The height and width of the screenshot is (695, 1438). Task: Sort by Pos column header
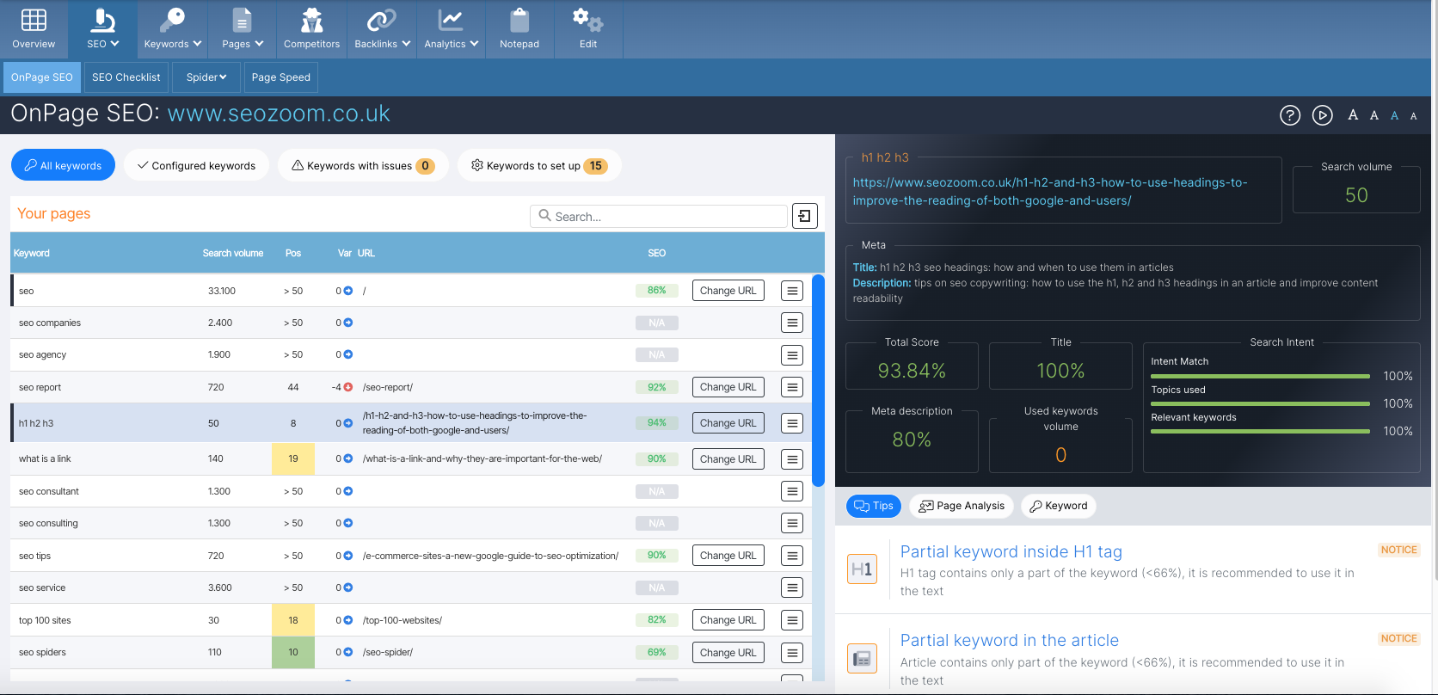click(x=293, y=253)
